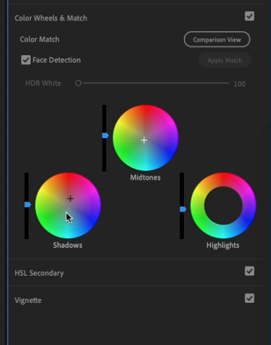Toggle the HSL Secondary checkbox
This screenshot has height=345, width=271.
249,271
